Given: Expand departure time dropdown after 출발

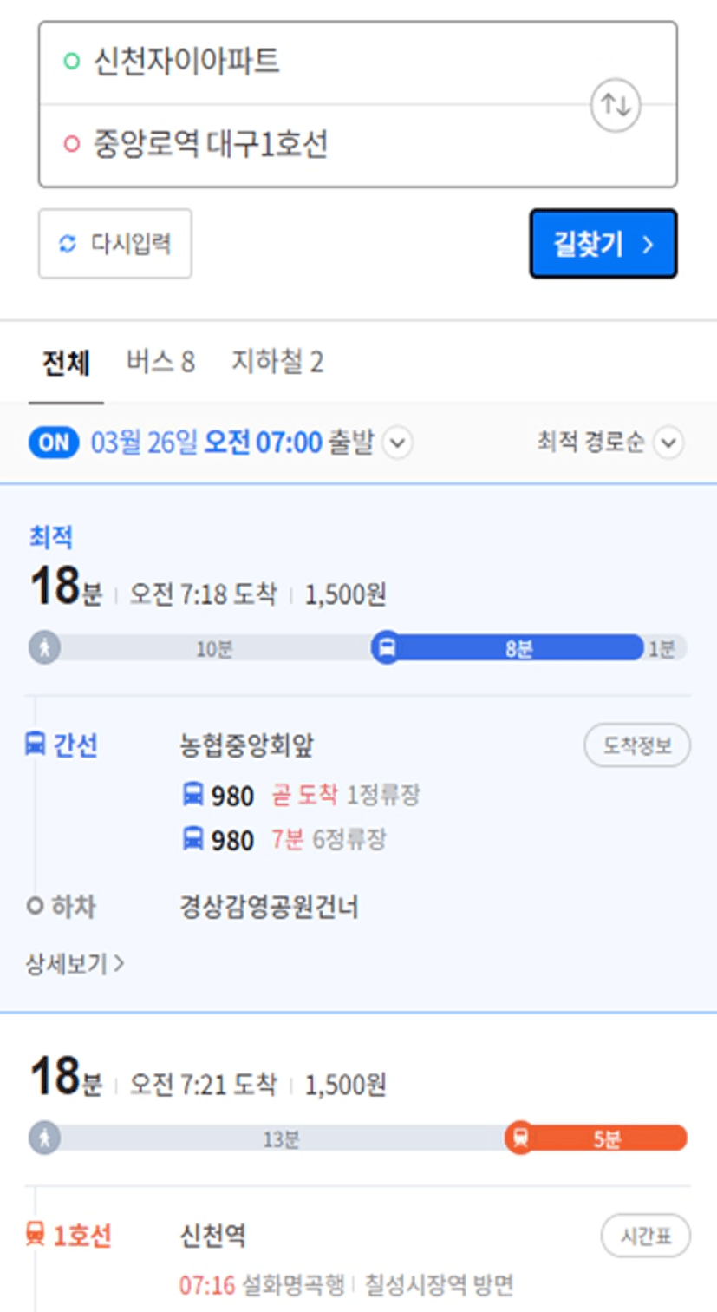Looking at the screenshot, I should (x=397, y=443).
